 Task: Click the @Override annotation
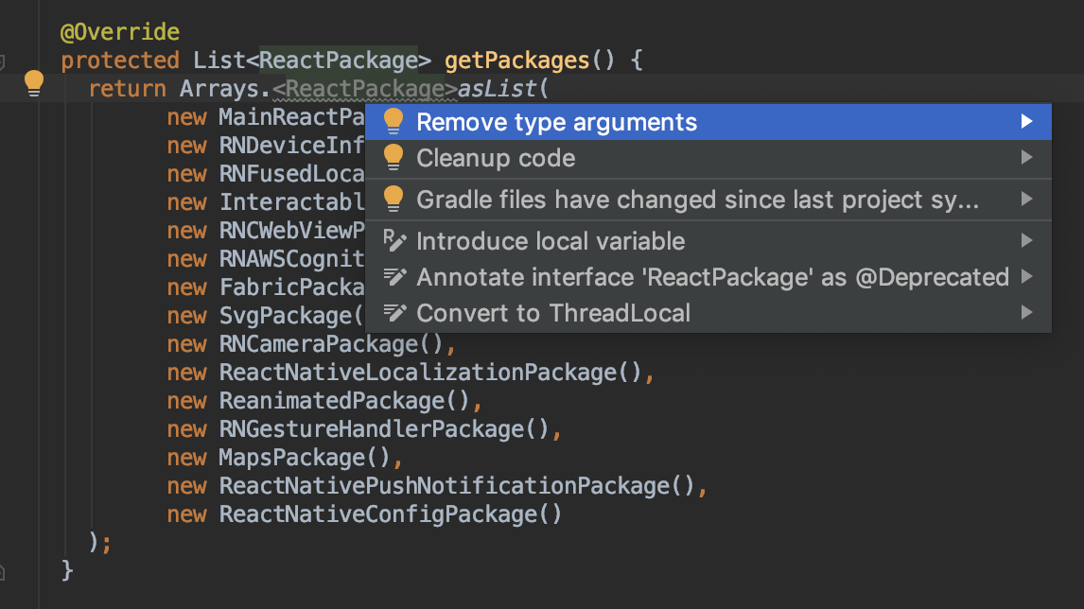coord(119,32)
